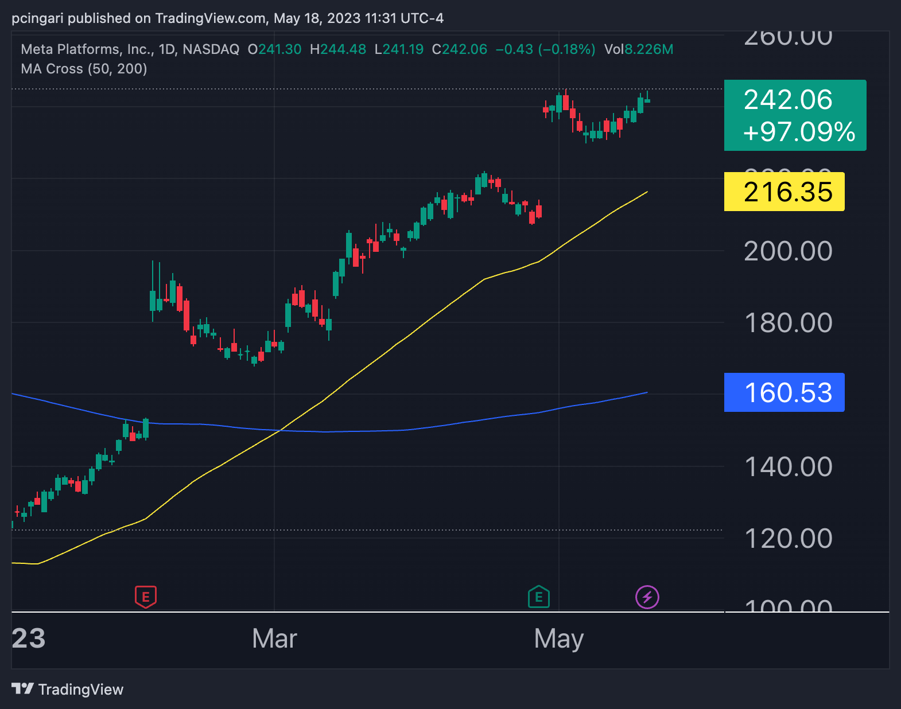901x709 pixels.
Task: Click the open value O241.30
Action: point(274,49)
